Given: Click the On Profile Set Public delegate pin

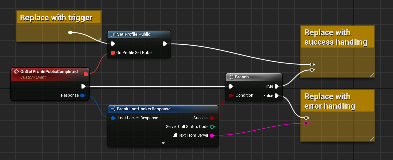Looking at the screenshot, I should click(x=113, y=53).
